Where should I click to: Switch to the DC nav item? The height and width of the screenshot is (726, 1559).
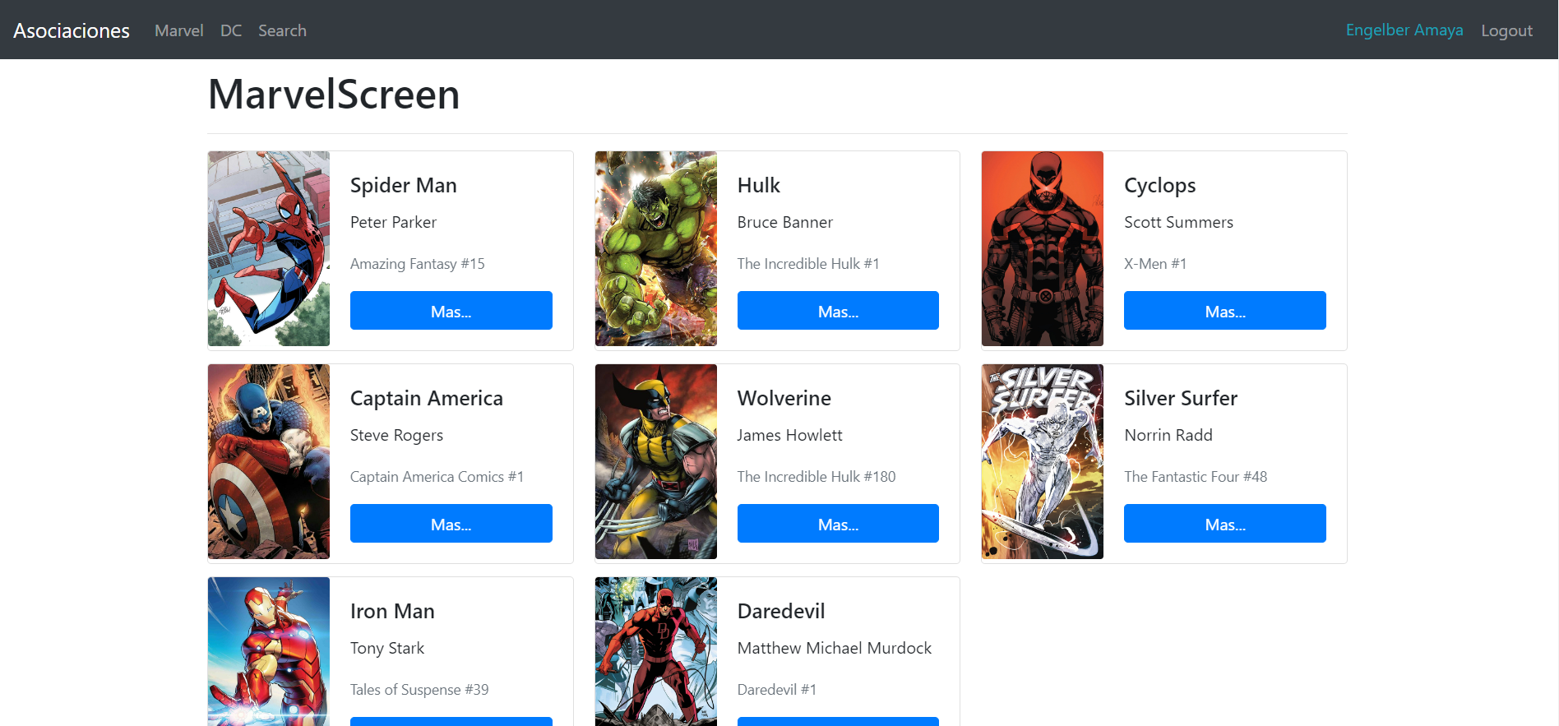tap(231, 30)
